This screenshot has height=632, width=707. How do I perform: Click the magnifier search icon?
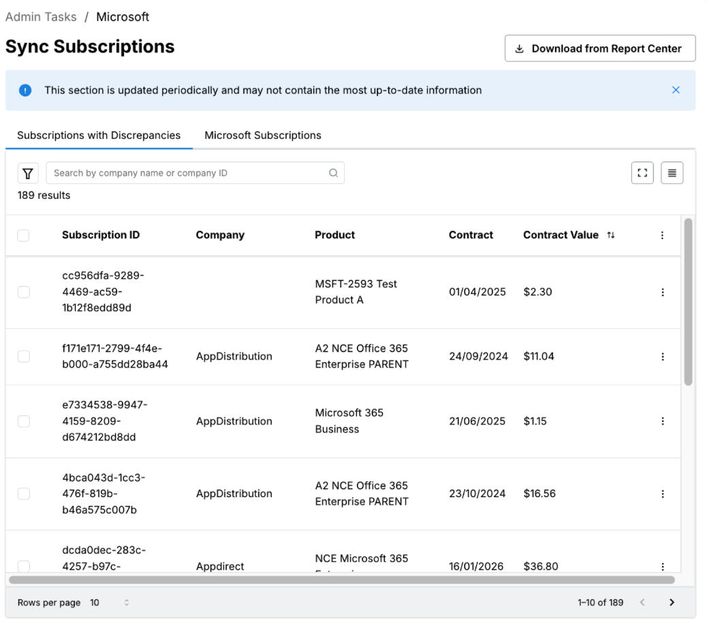333,173
